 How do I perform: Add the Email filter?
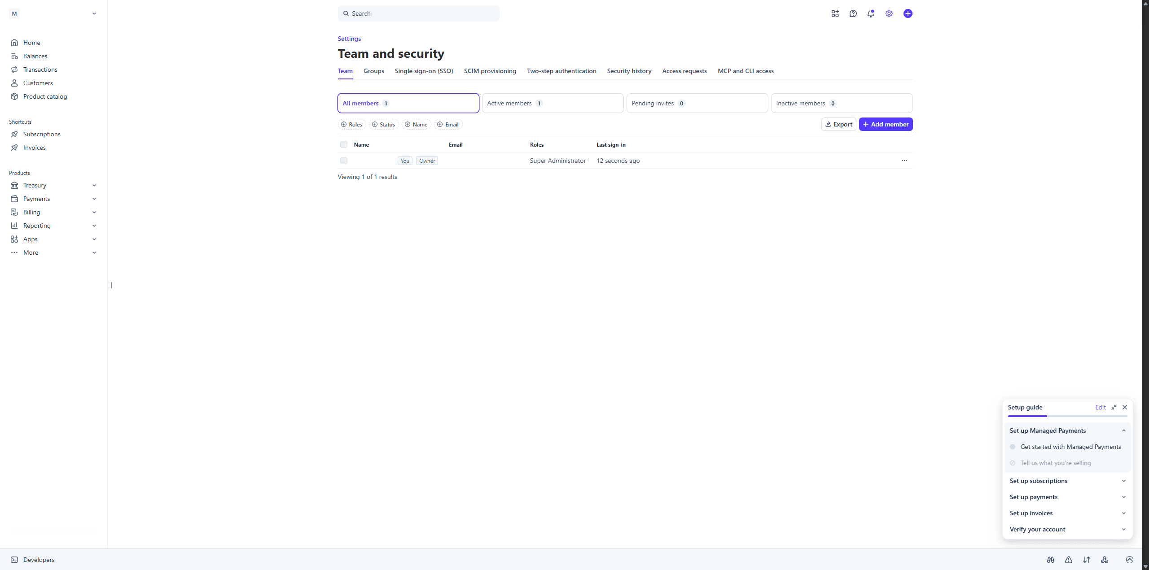[447, 124]
